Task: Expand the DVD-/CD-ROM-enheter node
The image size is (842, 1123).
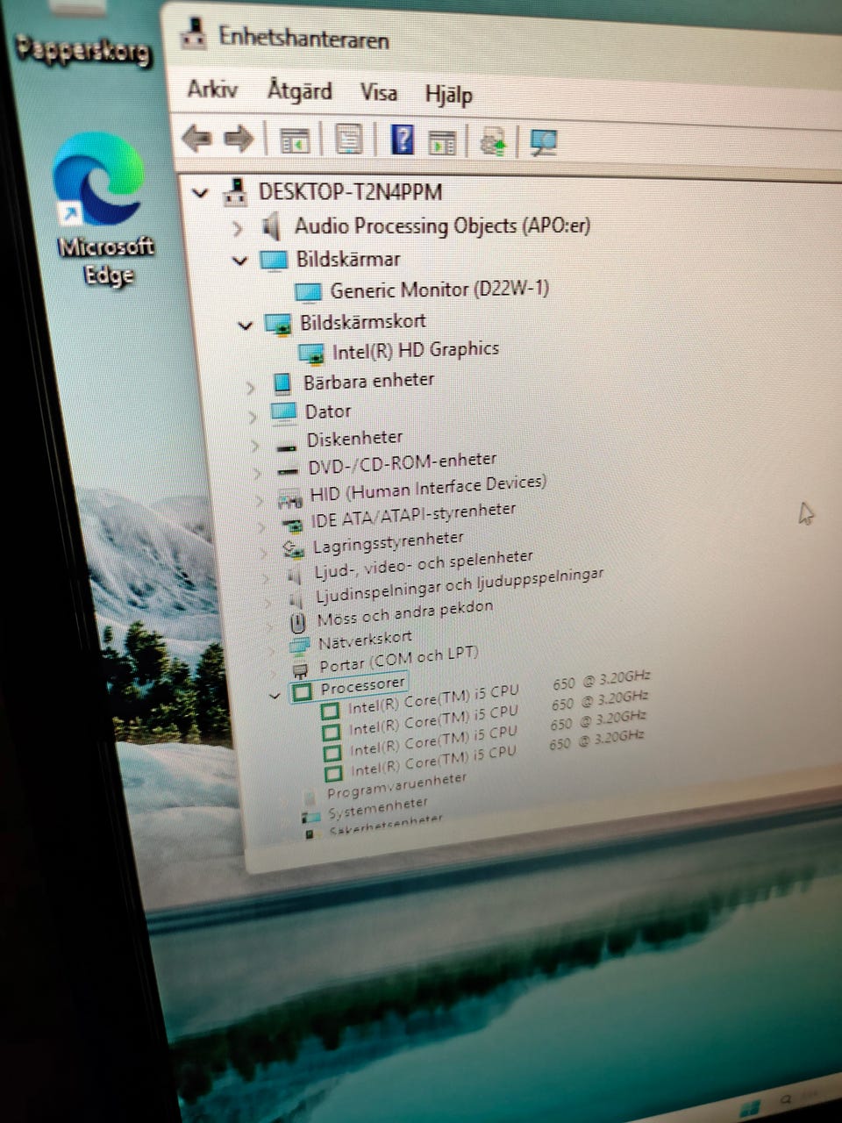Action: point(258,473)
